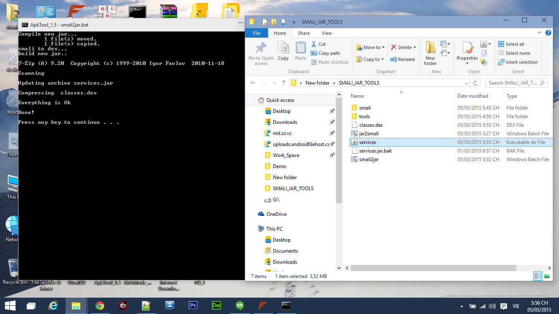Rename the selected file via ribbon

click(x=403, y=59)
